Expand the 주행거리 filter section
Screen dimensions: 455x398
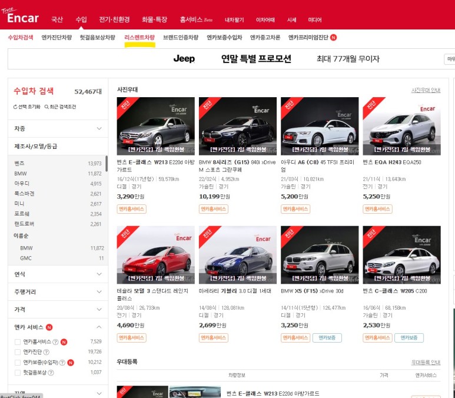(x=58, y=292)
